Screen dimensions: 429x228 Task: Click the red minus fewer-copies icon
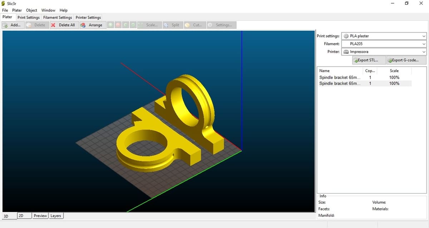click(x=118, y=25)
